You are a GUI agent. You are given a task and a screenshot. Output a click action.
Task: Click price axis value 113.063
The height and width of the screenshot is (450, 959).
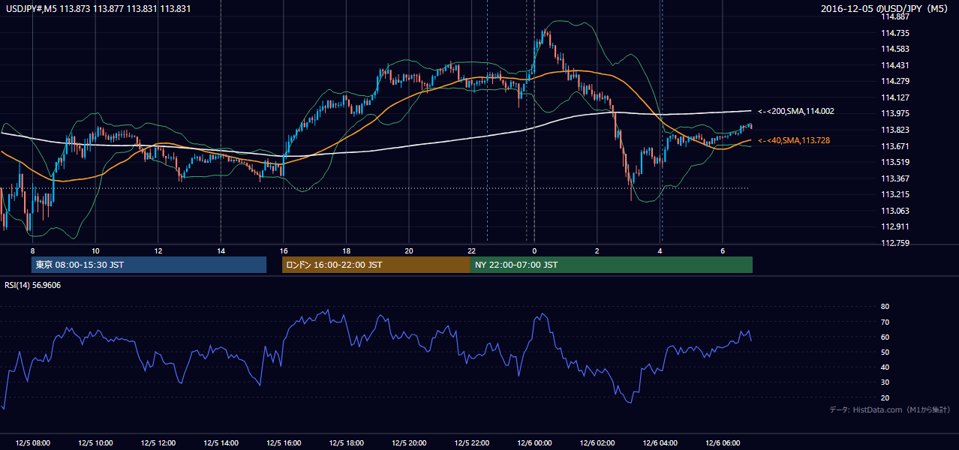[x=896, y=211]
